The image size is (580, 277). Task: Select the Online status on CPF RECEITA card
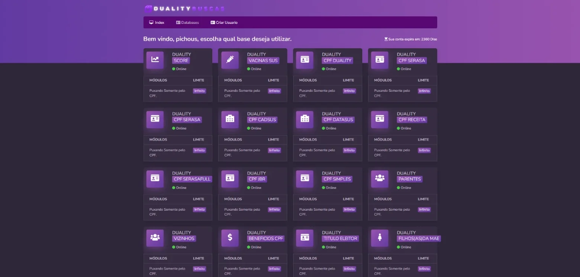(x=404, y=128)
